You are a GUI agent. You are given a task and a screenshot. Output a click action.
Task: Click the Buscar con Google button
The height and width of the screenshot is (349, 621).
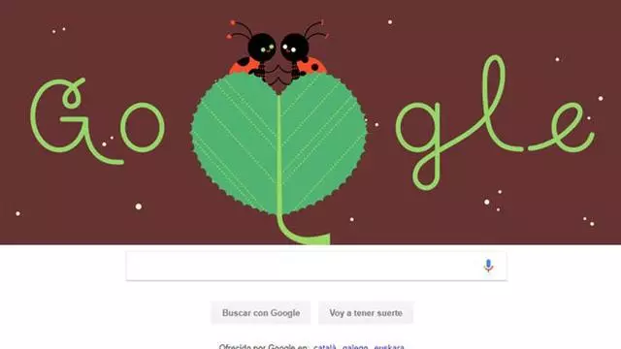(261, 313)
